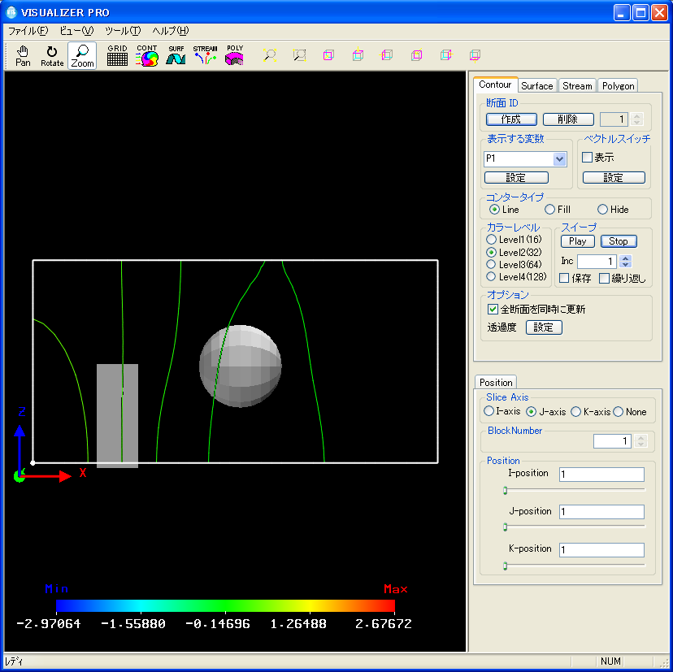Select the Fill contour type

coord(550,210)
